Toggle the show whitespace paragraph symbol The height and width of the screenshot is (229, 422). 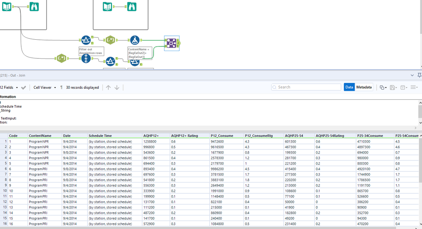(61, 87)
